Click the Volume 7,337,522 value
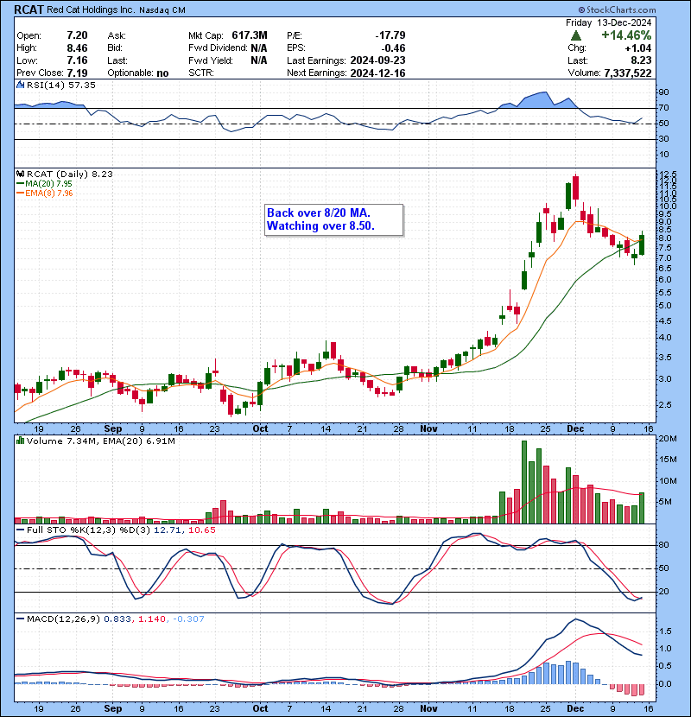 pyautogui.click(x=627, y=73)
